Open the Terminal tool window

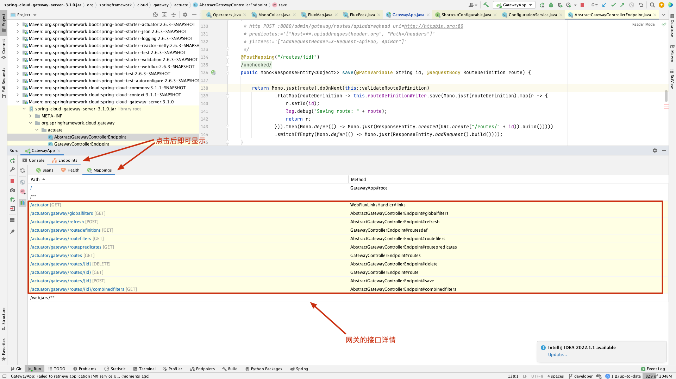[x=144, y=369]
